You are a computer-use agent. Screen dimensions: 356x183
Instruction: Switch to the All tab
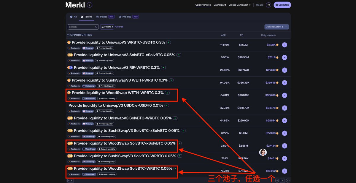click(x=73, y=17)
